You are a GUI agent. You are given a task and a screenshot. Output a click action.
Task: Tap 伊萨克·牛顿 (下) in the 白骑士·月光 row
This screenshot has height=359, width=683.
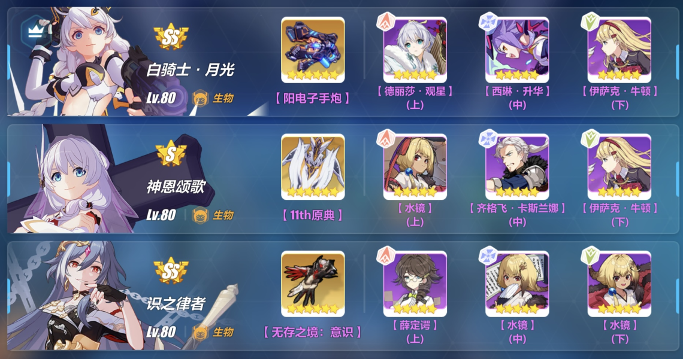click(619, 50)
